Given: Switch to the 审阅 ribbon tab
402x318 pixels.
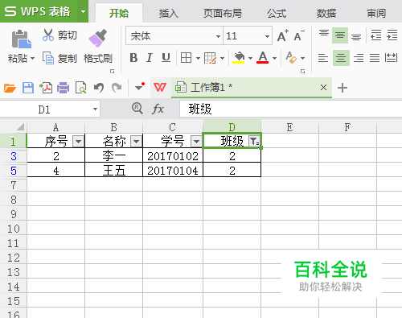Looking at the screenshot, I should tap(376, 13).
